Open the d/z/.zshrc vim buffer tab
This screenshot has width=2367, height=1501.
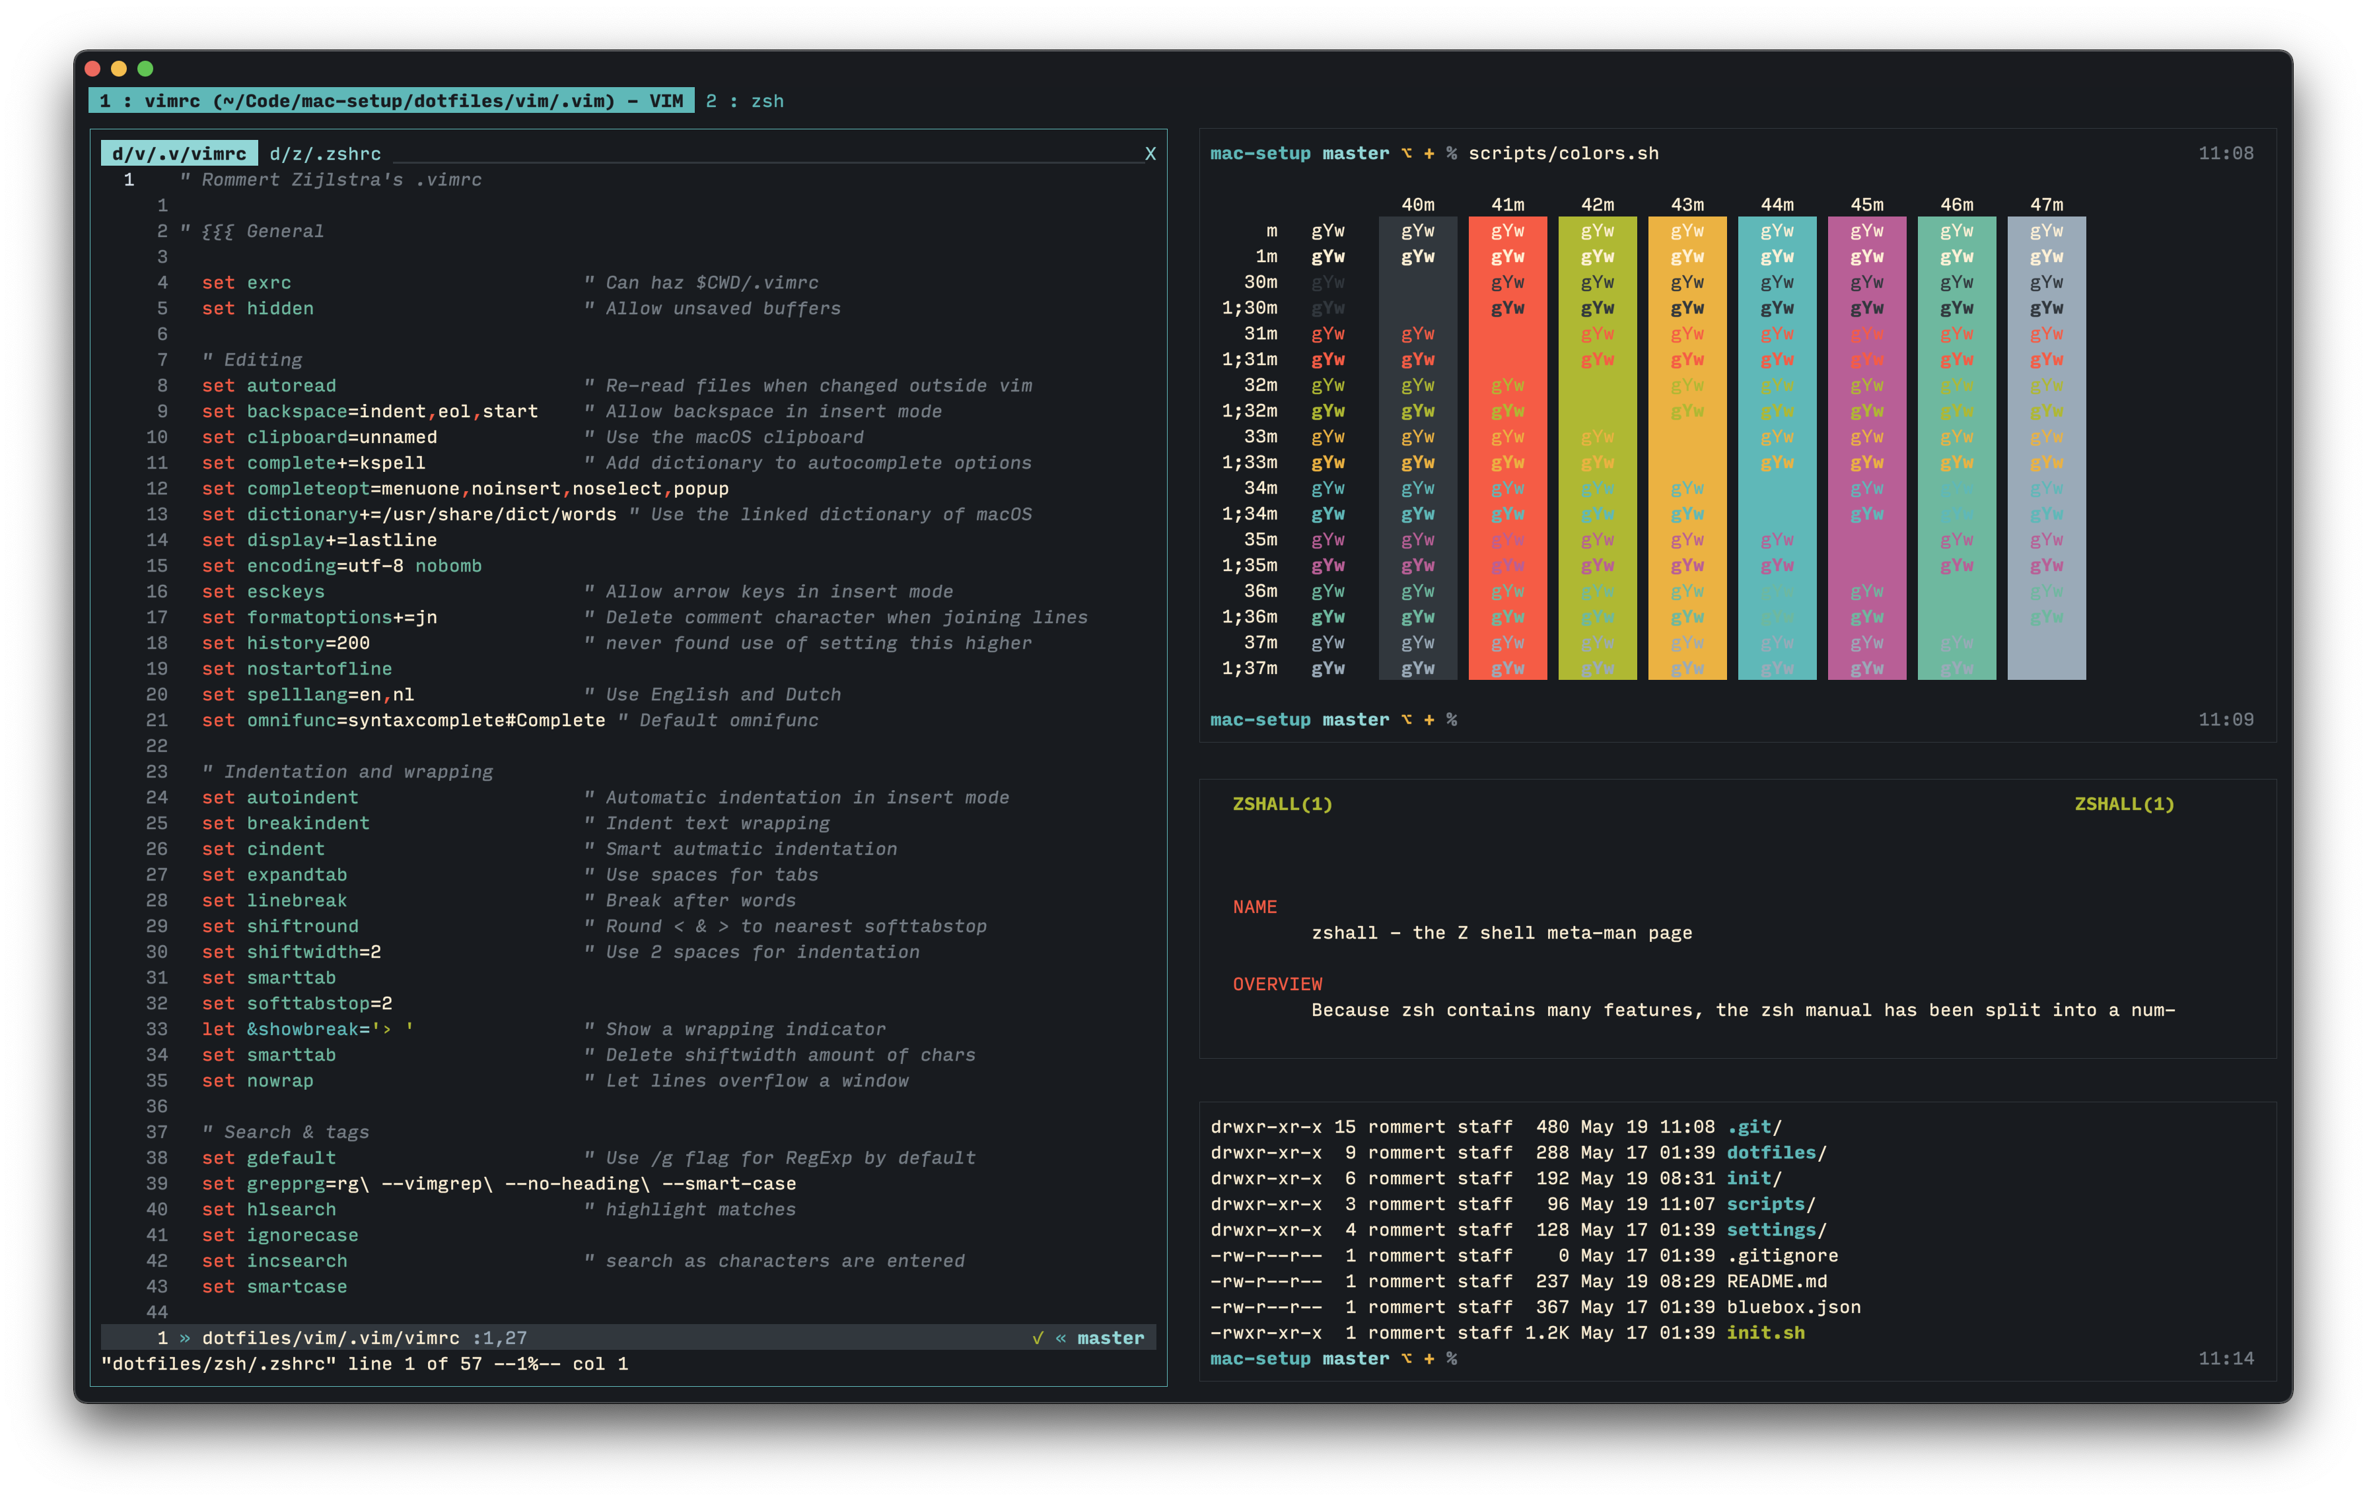(324, 154)
